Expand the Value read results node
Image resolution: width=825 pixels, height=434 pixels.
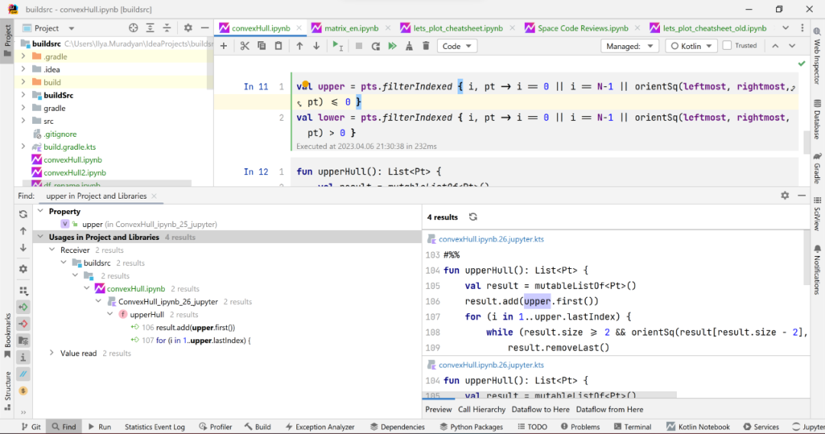[52, 353]
